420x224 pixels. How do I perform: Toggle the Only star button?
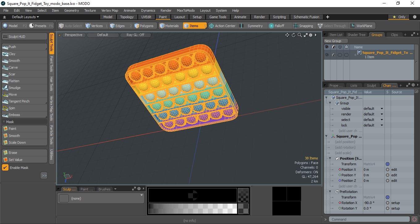pos(399,17)
